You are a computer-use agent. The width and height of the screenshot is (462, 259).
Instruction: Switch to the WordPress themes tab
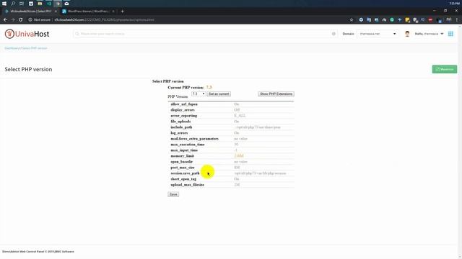88,12
